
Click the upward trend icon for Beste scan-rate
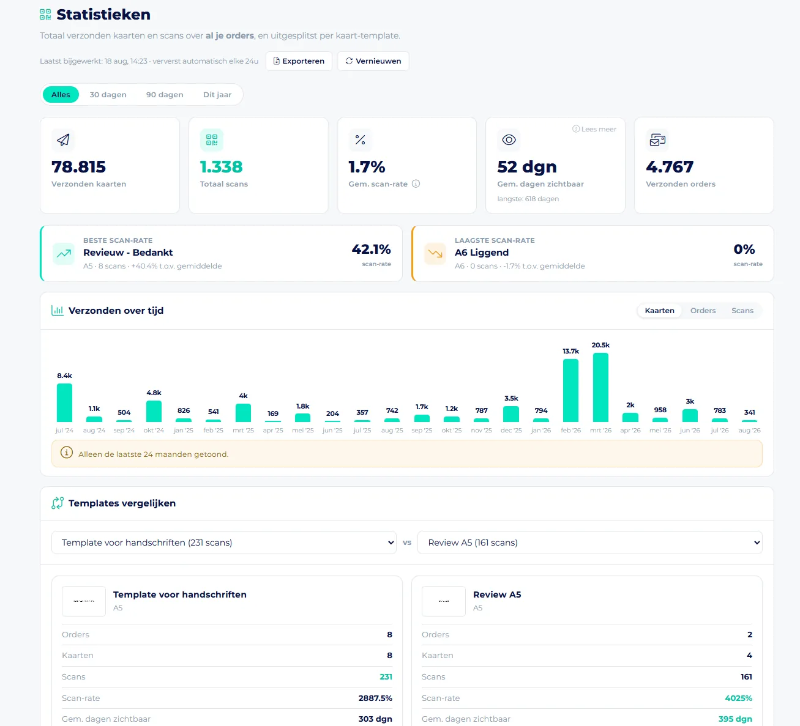click(x=64, y=253)
